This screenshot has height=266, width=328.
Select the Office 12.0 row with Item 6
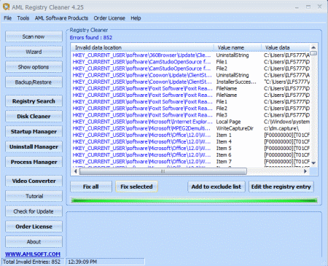pyautogui.click(x=191, y=155)
